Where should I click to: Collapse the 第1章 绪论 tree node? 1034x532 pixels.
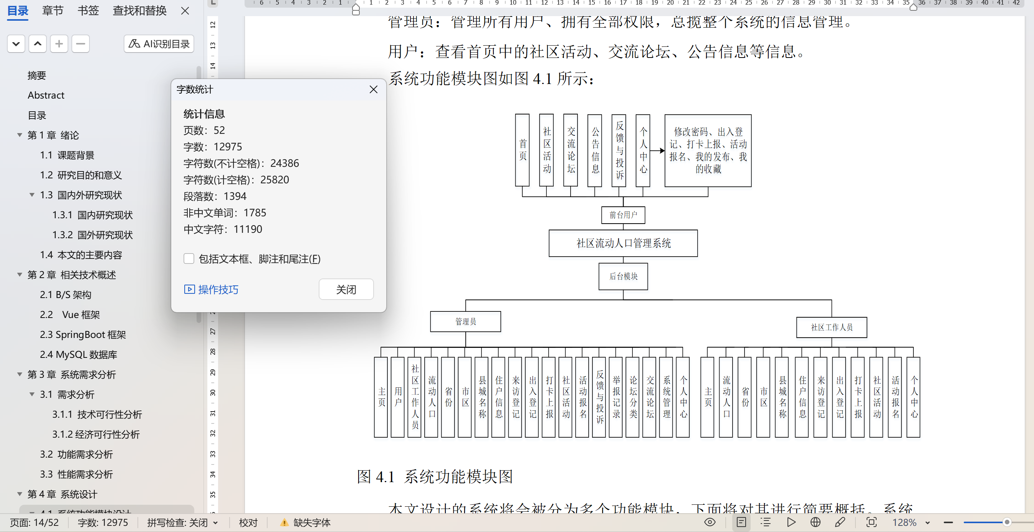point(19,135)
